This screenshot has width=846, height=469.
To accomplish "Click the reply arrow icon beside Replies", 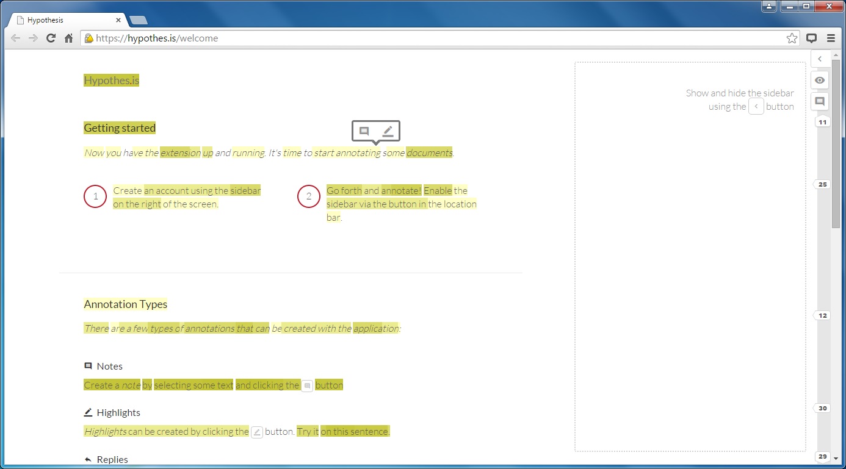I will pyautogui.click(x=88, y=459).
